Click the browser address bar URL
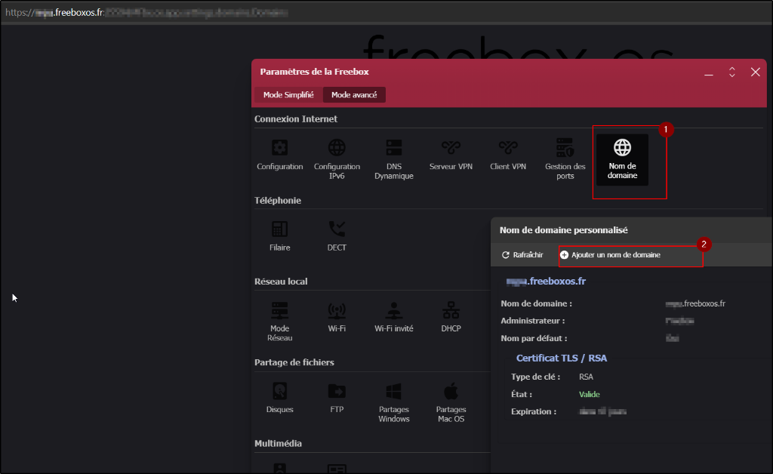The width and height of the screenshot is (773, 474). click(x=146, y=12)
